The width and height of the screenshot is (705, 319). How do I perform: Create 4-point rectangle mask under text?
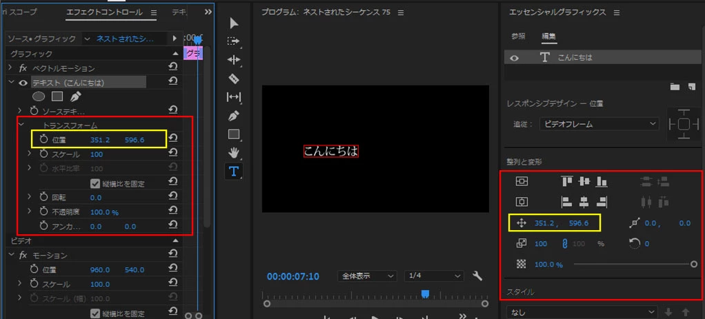pos(57,96)
